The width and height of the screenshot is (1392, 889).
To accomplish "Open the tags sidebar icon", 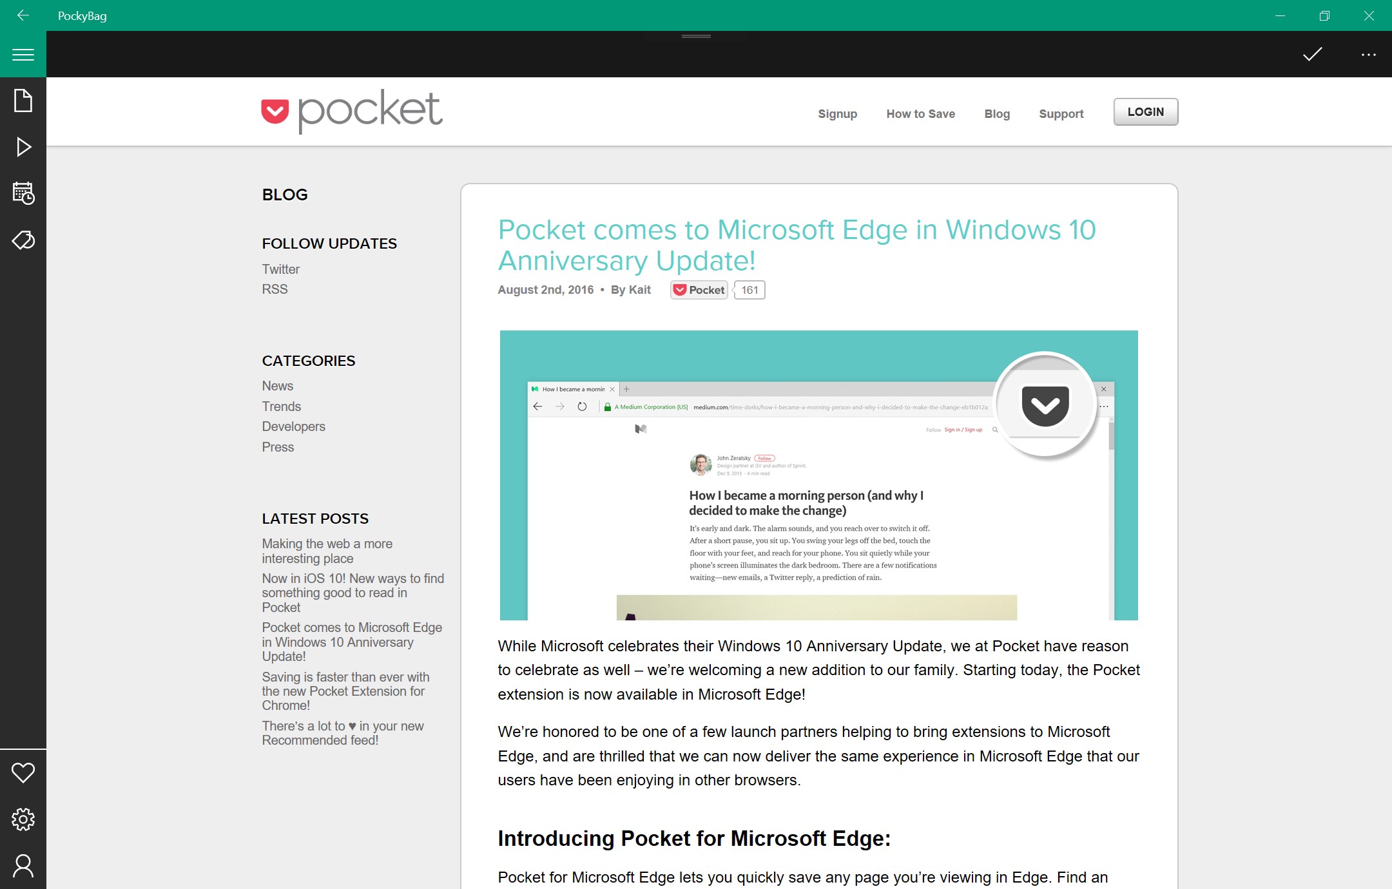I will pos(23,240).
